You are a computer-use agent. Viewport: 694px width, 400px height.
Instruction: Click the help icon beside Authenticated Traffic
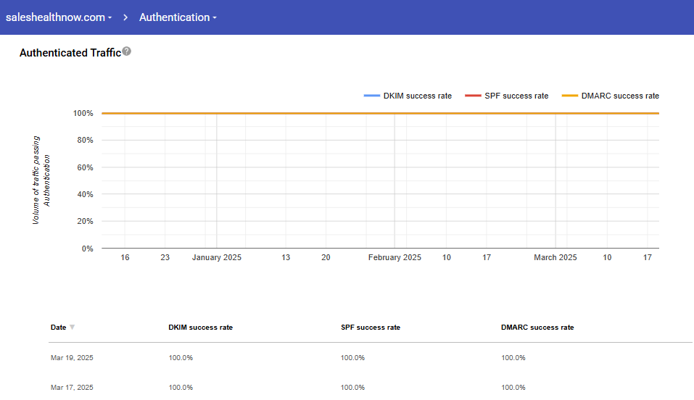127,51
